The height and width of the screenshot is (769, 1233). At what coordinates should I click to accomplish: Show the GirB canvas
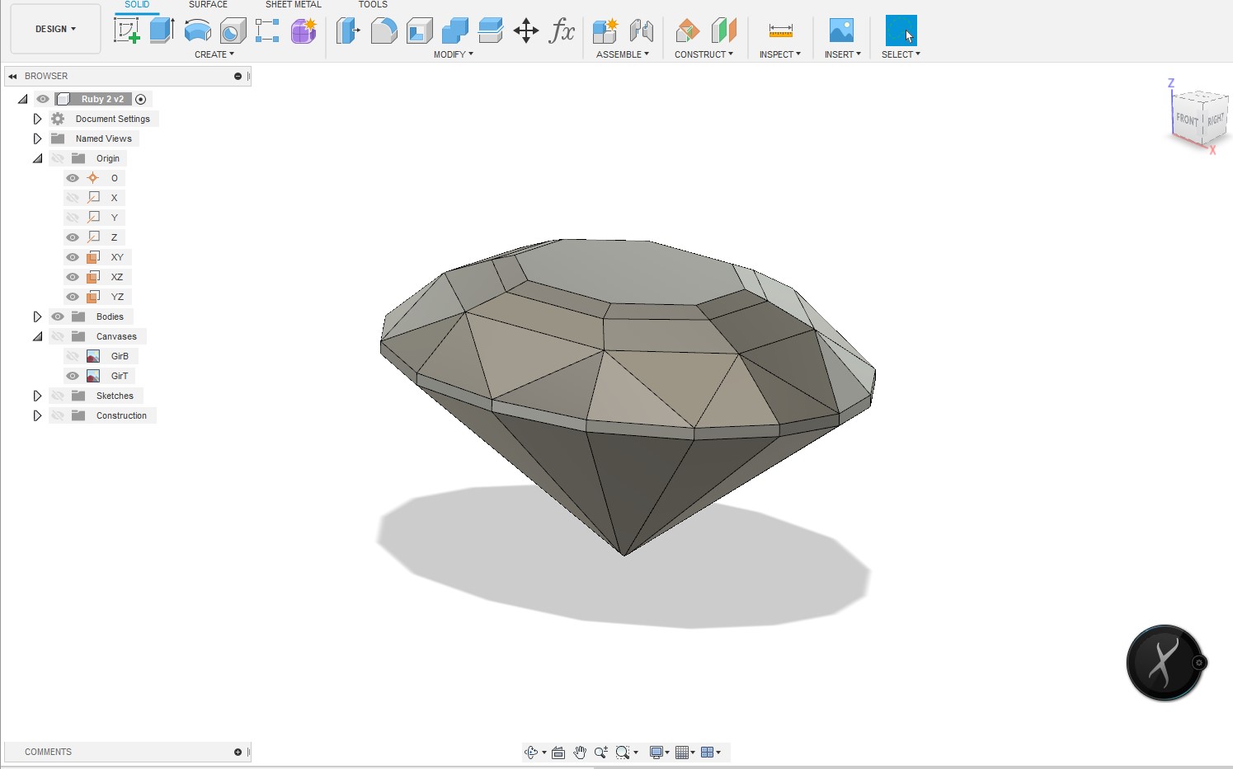[x=73, y=356]
